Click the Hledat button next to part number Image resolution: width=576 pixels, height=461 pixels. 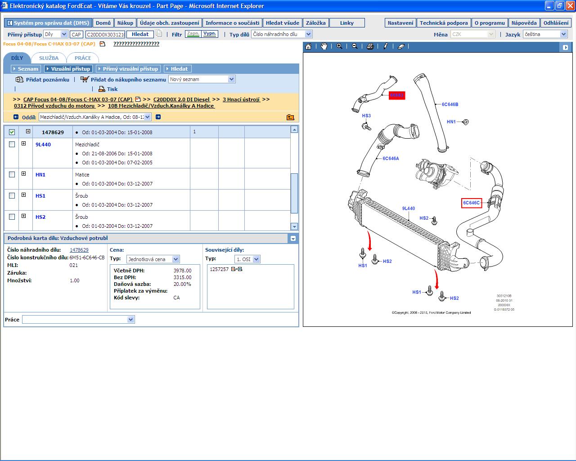coord(140,34)
